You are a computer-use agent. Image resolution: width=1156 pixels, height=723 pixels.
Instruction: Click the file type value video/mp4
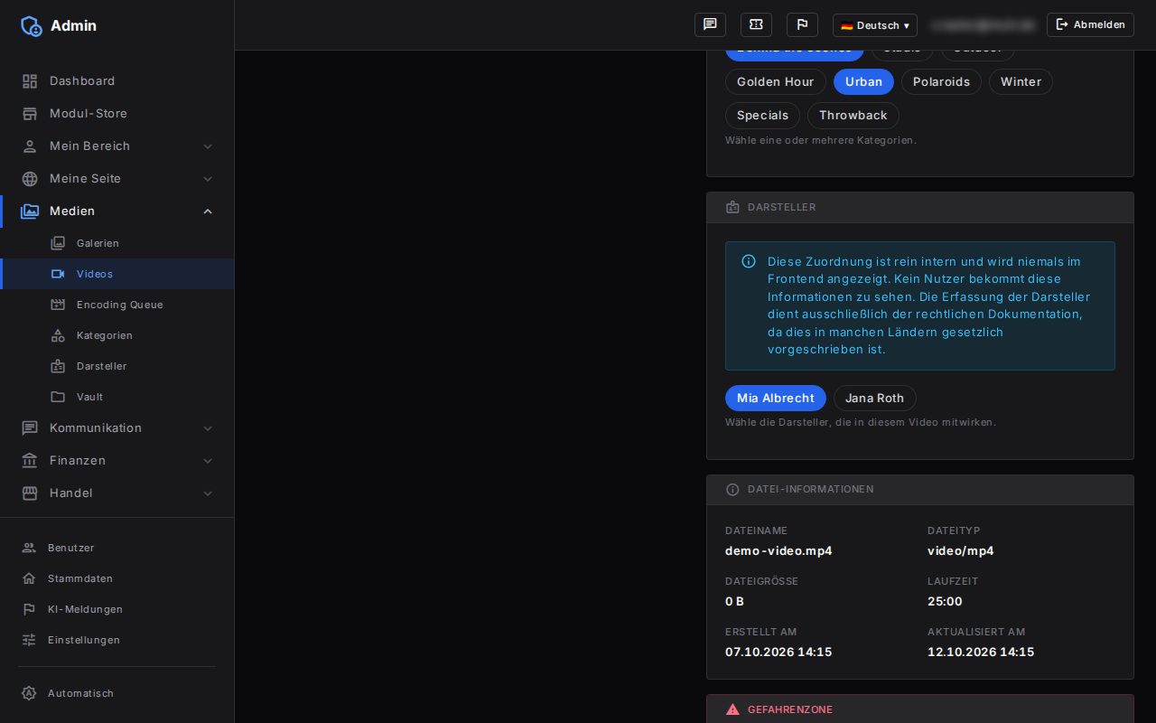pos(961,550)
